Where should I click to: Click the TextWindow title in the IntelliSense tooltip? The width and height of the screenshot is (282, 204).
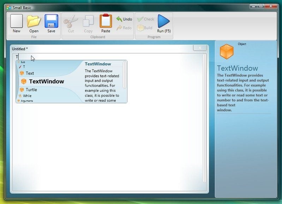tap(98, 64)
